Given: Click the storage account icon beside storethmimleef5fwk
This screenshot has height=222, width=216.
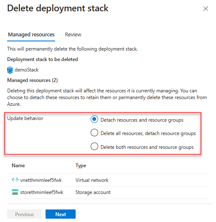Looking at the screenshot, I should (x=15, y=192).
